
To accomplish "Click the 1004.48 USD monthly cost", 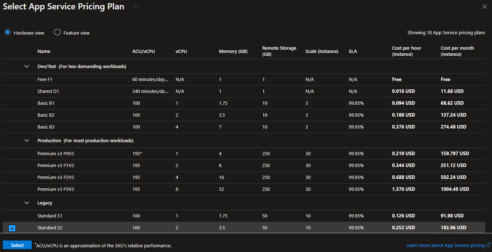I will click(455, 189).
